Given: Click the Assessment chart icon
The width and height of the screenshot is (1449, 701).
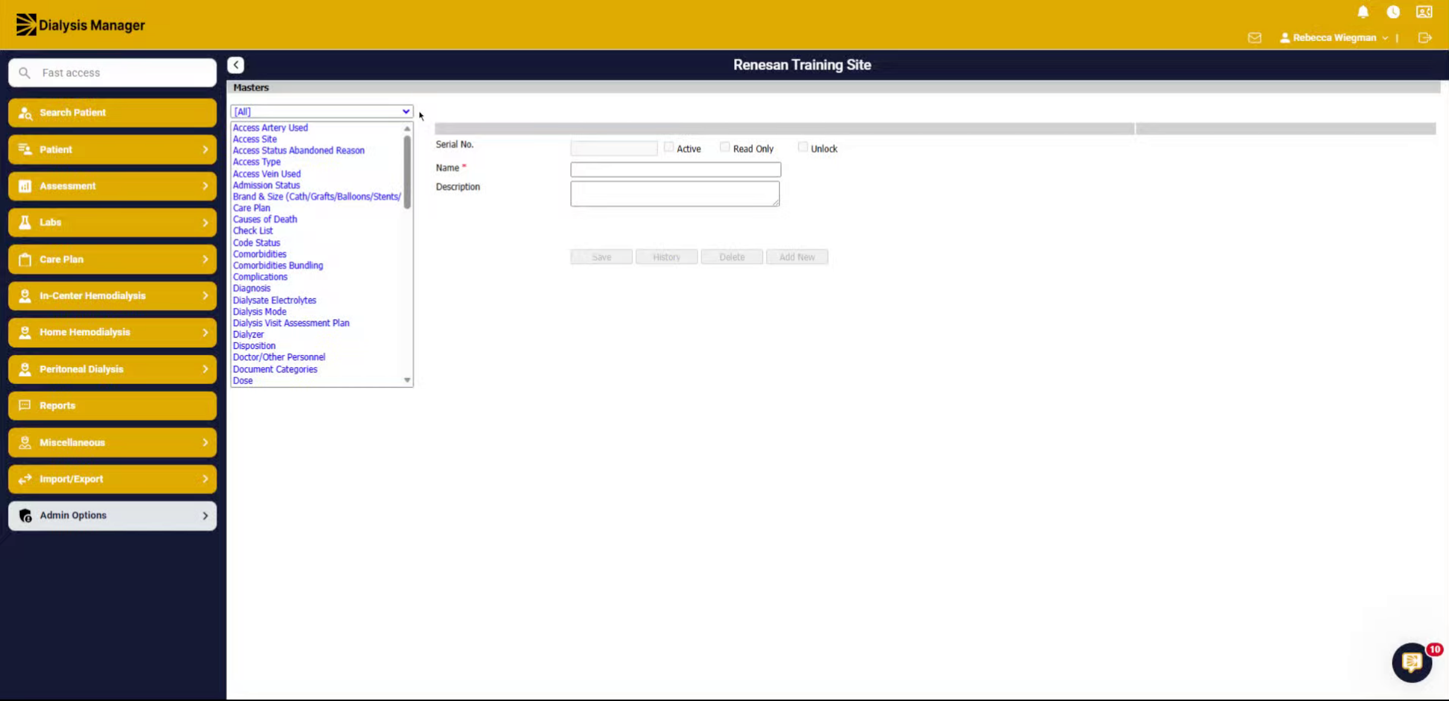Looking at the screenshot, I should (25, 186).
